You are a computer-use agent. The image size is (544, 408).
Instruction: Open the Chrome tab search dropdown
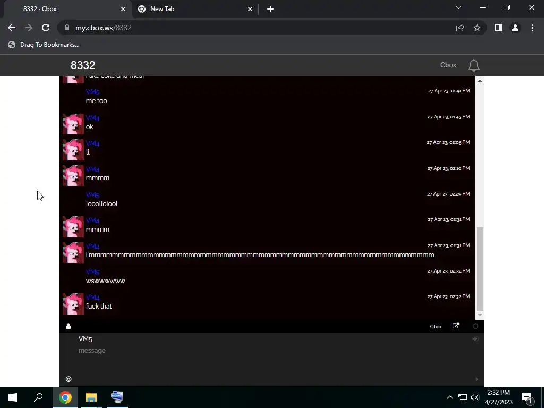coord(458,7)
